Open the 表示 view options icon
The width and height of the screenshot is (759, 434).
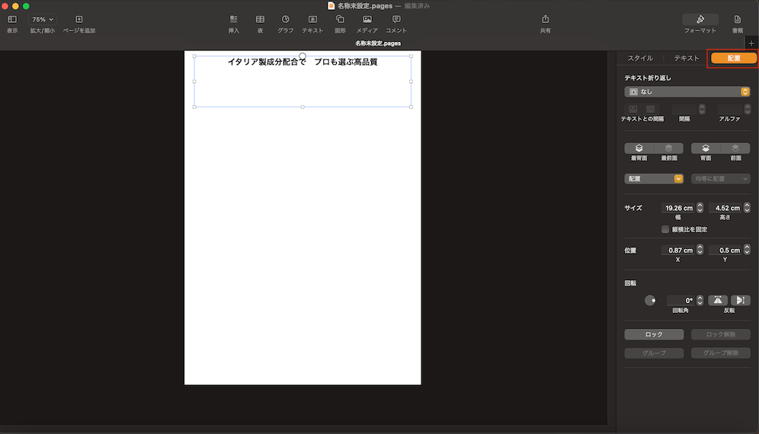(x=12, y=19)
